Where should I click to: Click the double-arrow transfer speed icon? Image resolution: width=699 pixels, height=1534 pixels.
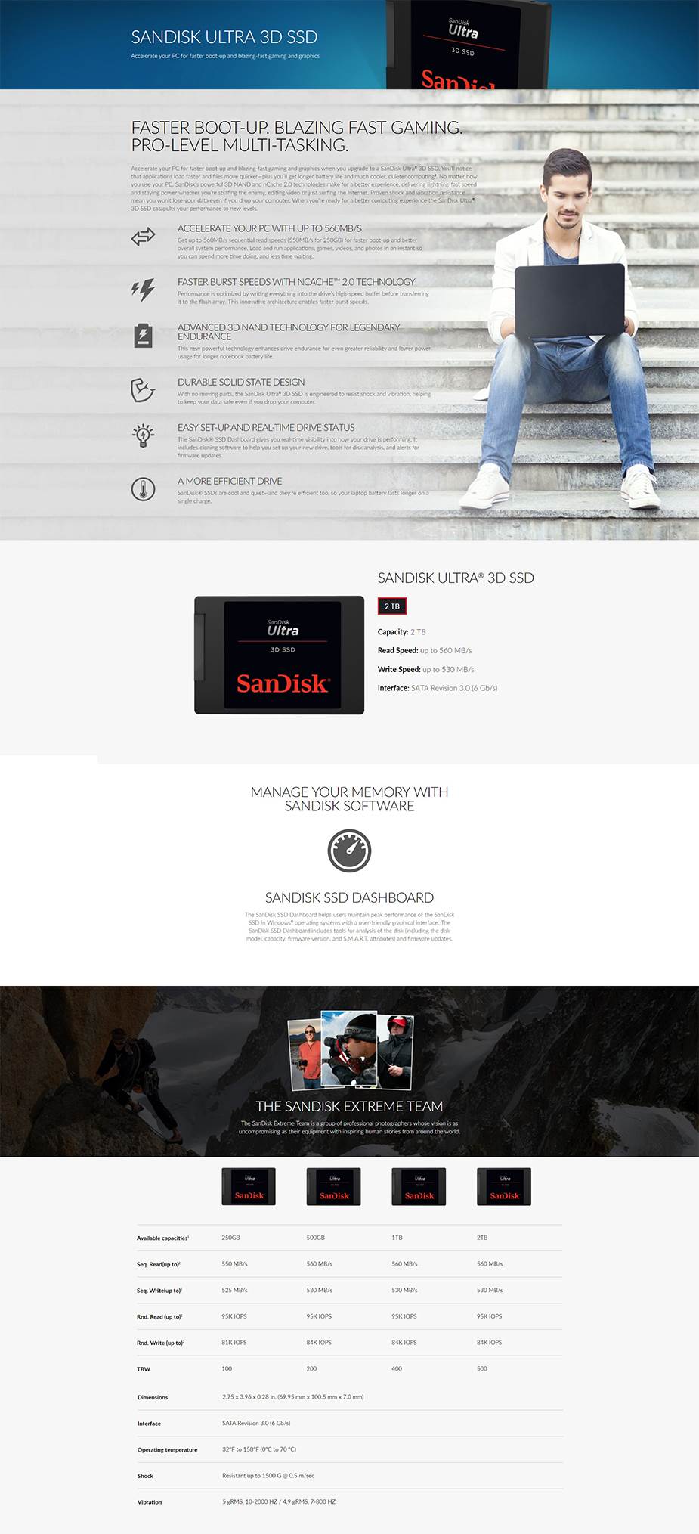143,237
